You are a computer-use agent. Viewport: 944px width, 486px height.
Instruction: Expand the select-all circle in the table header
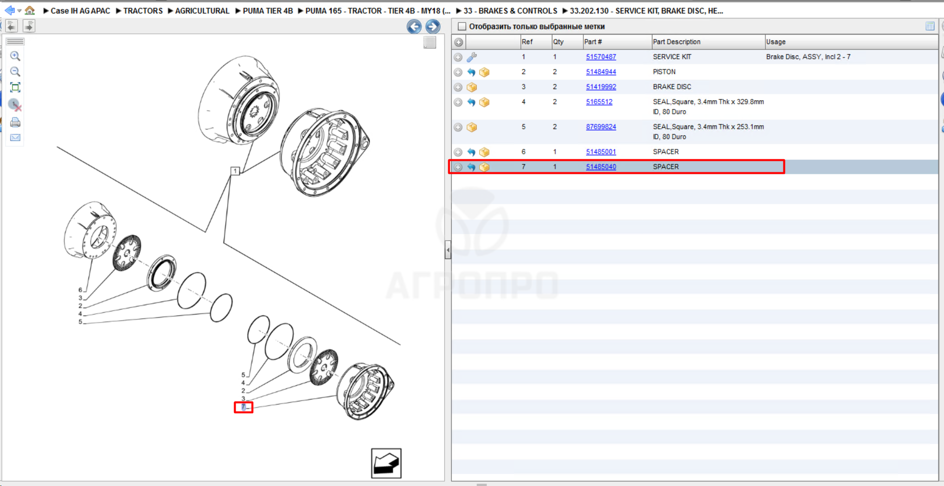[x=458, y=42]
